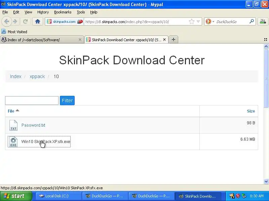Screen dimensions: 269x201
Task: Close the SkinPack Download Center tab
Action: click(164, 40)
